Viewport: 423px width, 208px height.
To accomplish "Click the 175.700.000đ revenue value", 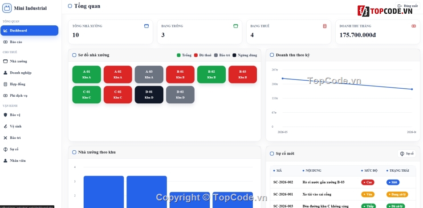I will [x=358, y=35].
